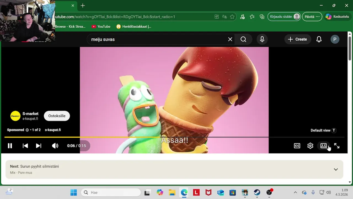Click the Ostoksille ad button
Screen dimensions: 353x199
[x=57, y=116]
